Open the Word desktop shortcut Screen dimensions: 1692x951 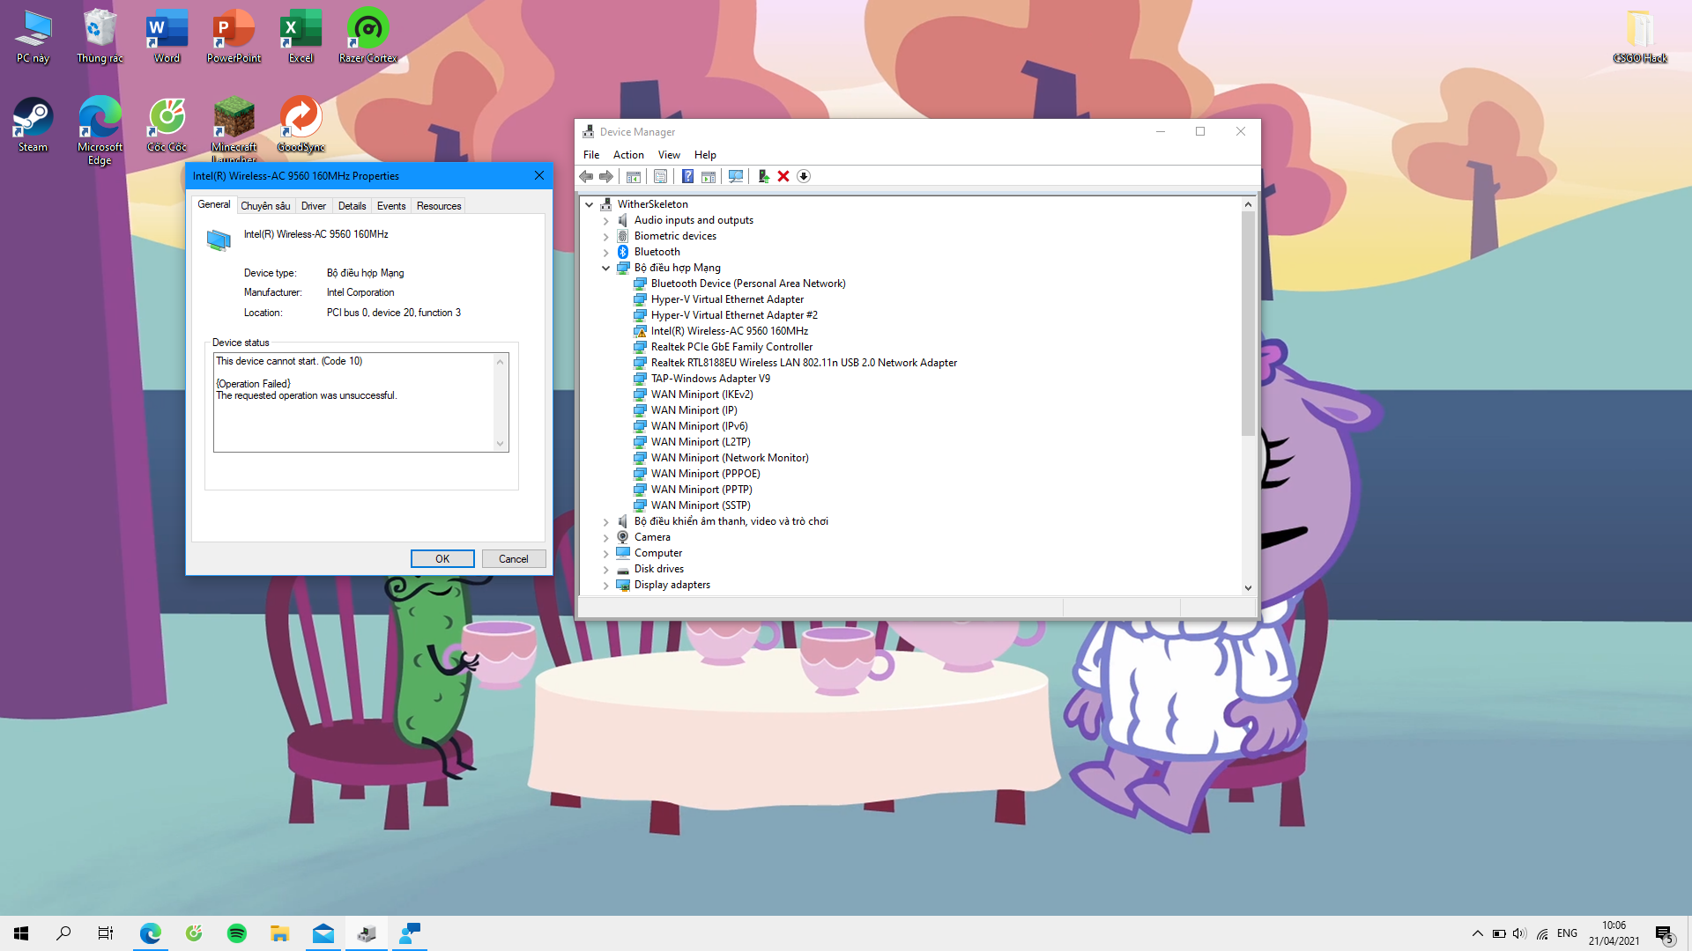[167, 36]
